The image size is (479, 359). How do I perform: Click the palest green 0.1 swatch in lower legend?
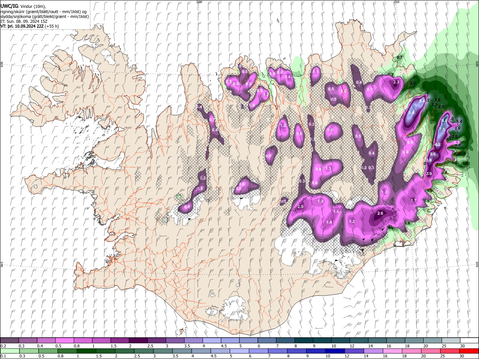coord(10,351)
